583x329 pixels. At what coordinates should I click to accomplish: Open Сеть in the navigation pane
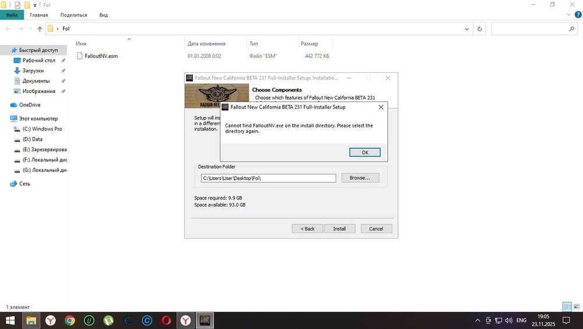tap(24, 184)
